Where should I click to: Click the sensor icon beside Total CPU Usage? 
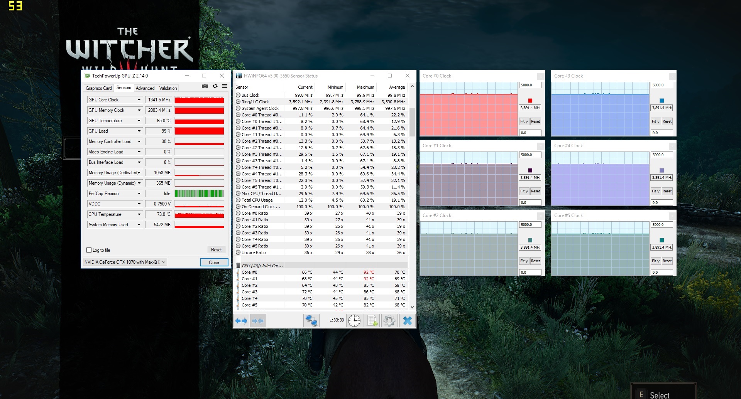point(238,200)
